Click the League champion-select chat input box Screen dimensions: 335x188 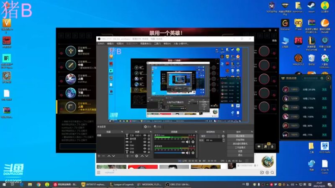(x=78, y=146)
